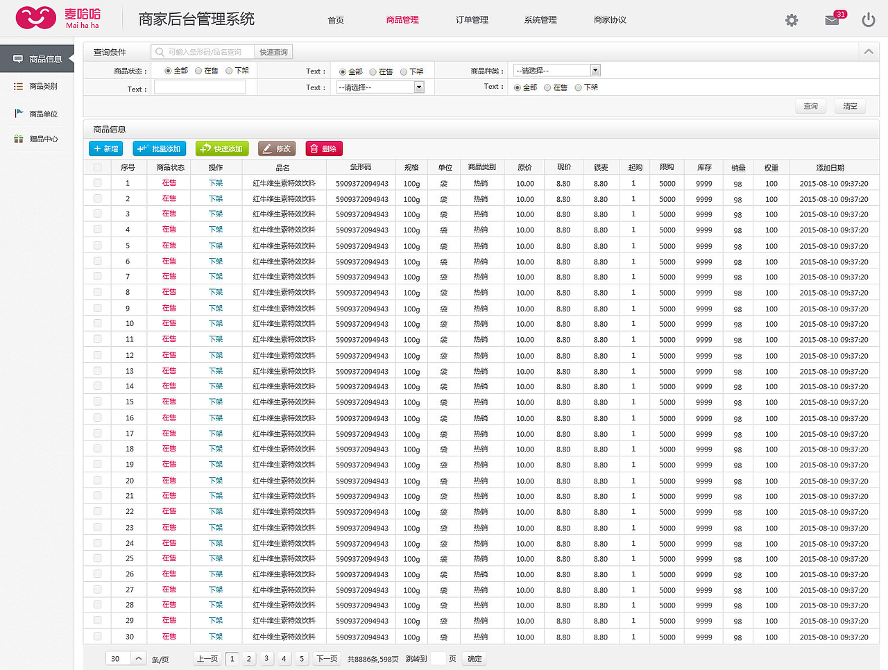This screenshot has height=670, width=888.
Task: Click the 清空 clear button
Action: tap(850, 106)
